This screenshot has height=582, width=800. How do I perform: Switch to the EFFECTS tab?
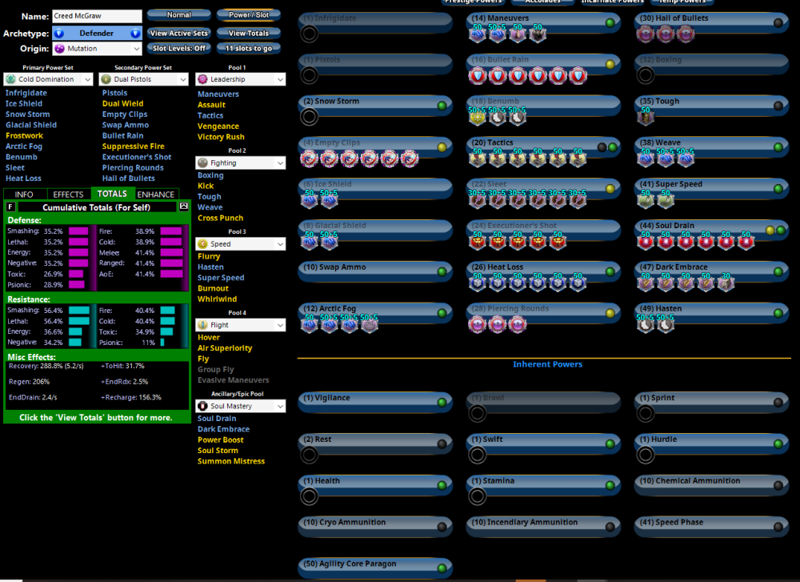pyautogui.click(x=68, y=195)
